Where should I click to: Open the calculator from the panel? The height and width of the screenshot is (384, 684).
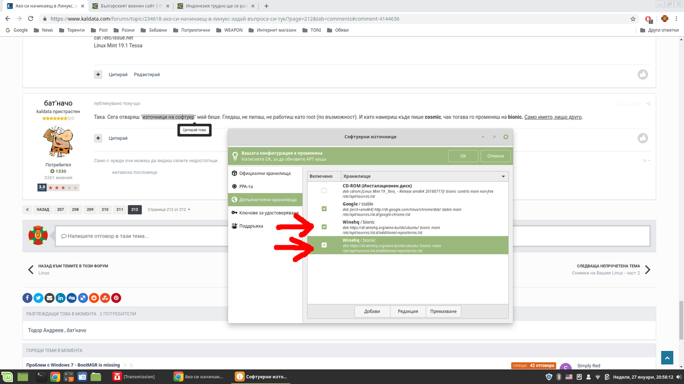pos(68,377)
